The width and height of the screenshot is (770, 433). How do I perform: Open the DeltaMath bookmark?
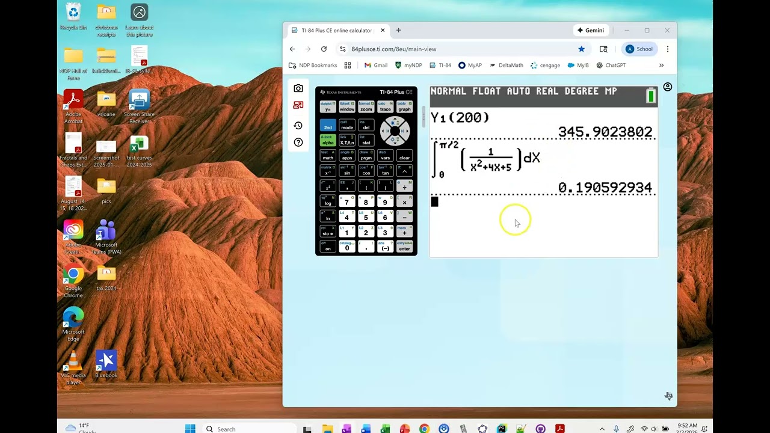click(x=506, y=65)
